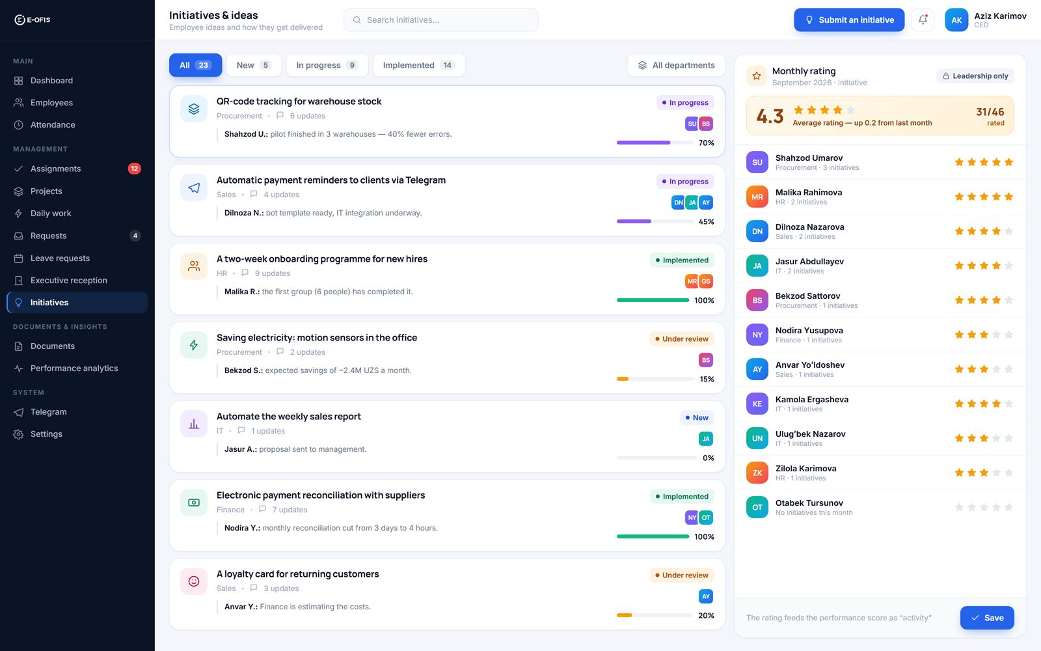Screen dimensions: 1041x651
Task: Go to Leave requests
Action: pos(77,258)
